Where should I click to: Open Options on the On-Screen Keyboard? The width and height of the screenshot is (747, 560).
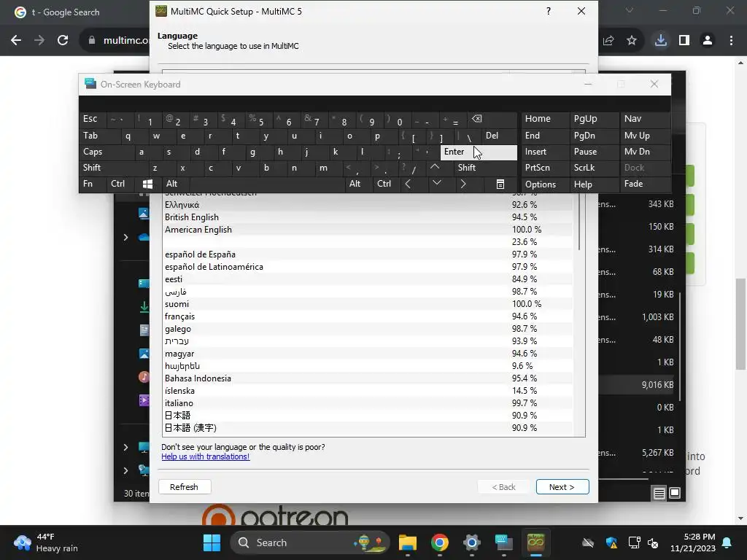pos(545,184)
